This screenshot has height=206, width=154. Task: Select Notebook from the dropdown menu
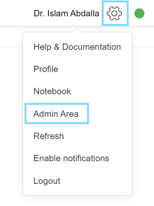[52, 91]
